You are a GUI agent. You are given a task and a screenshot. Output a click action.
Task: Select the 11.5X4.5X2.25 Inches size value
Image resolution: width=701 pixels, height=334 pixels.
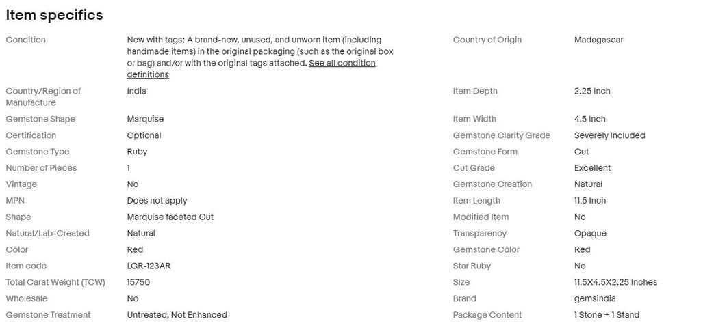615,282
